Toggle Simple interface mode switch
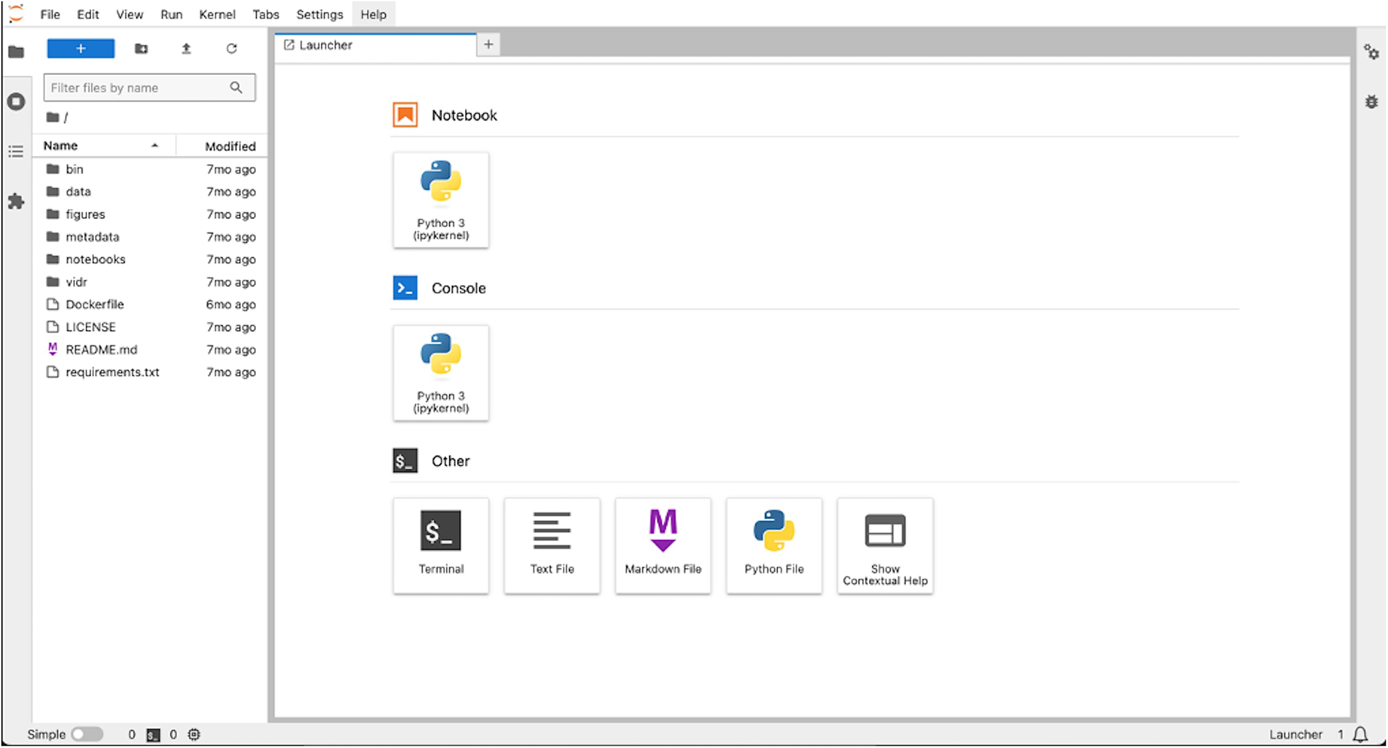 pyautogui.click(x=87, y=734)
